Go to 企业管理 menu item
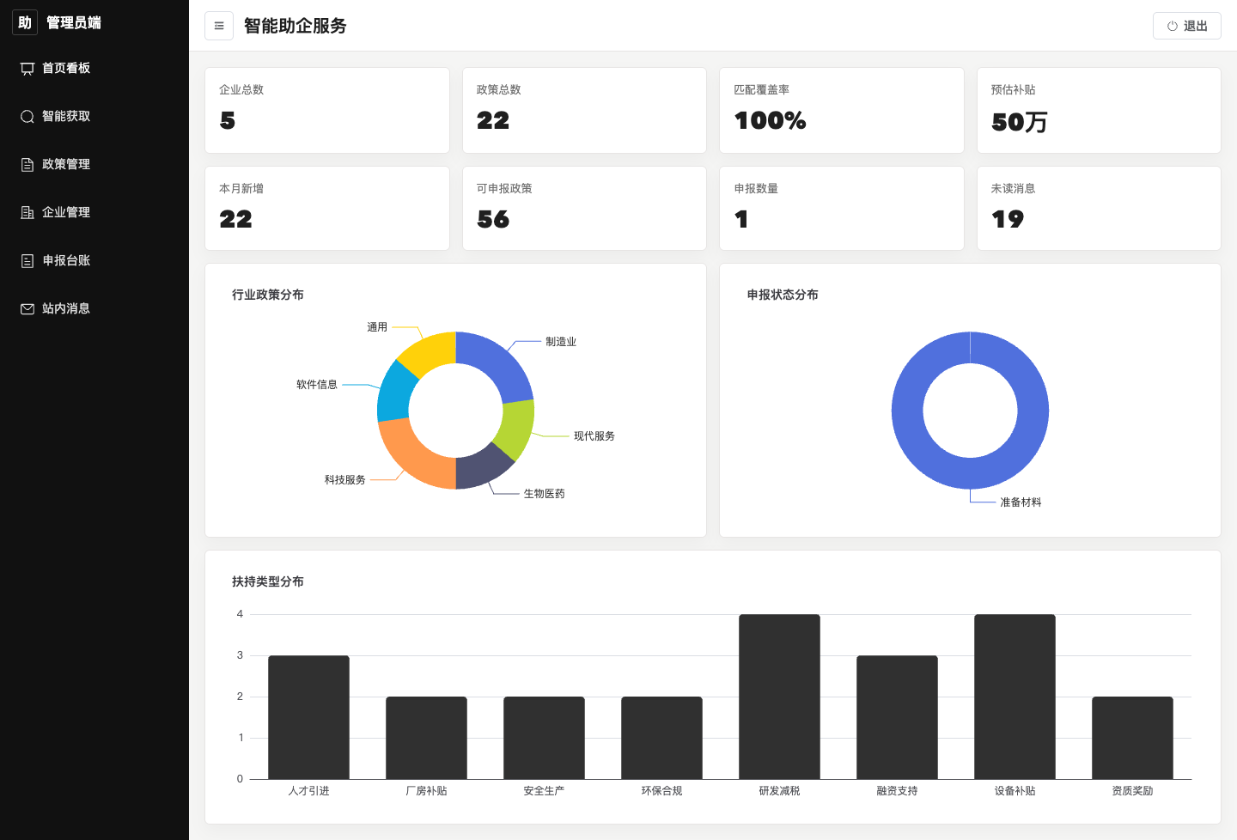Viewport: 1237px width, 840px height. click(94, 212)
